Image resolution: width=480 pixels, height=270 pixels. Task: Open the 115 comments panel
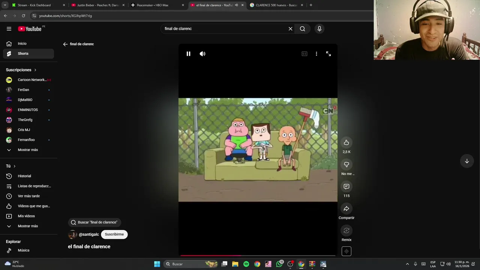(x=346, y=186)
